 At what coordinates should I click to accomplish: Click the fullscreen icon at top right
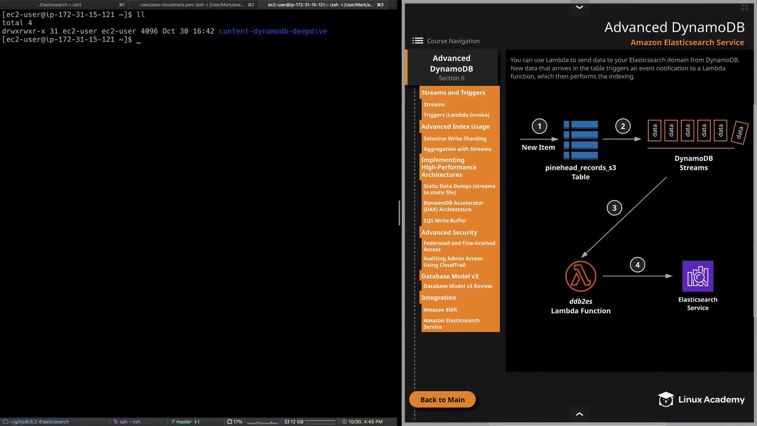coord(744,7)
